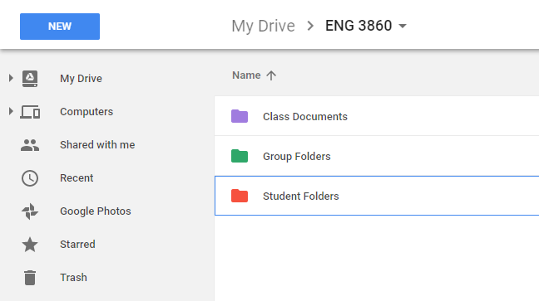View Starred items
539x301 pixels.
tap(77, 245)
